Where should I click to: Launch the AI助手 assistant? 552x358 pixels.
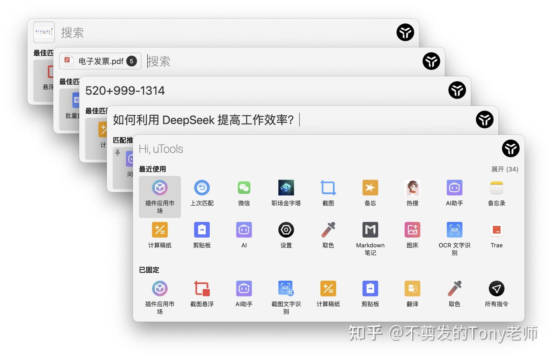pyautogui.click(x=454, y=188)
